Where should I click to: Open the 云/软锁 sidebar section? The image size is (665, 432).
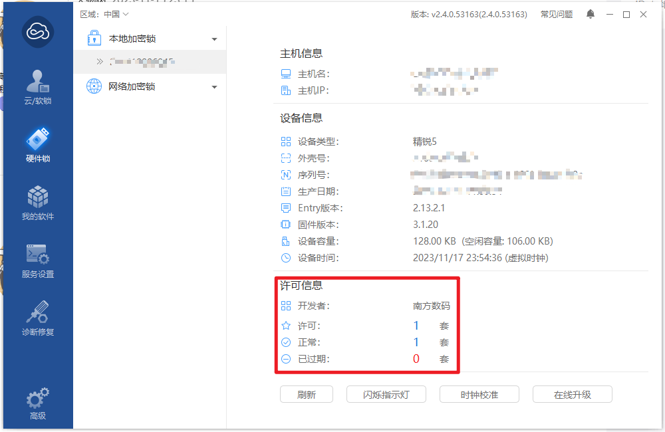pos(37,86)
